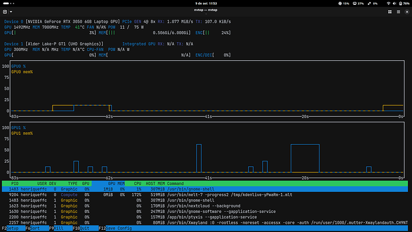
Task: Open the tab overview grid icon
Action: click(x=390, y=12)
